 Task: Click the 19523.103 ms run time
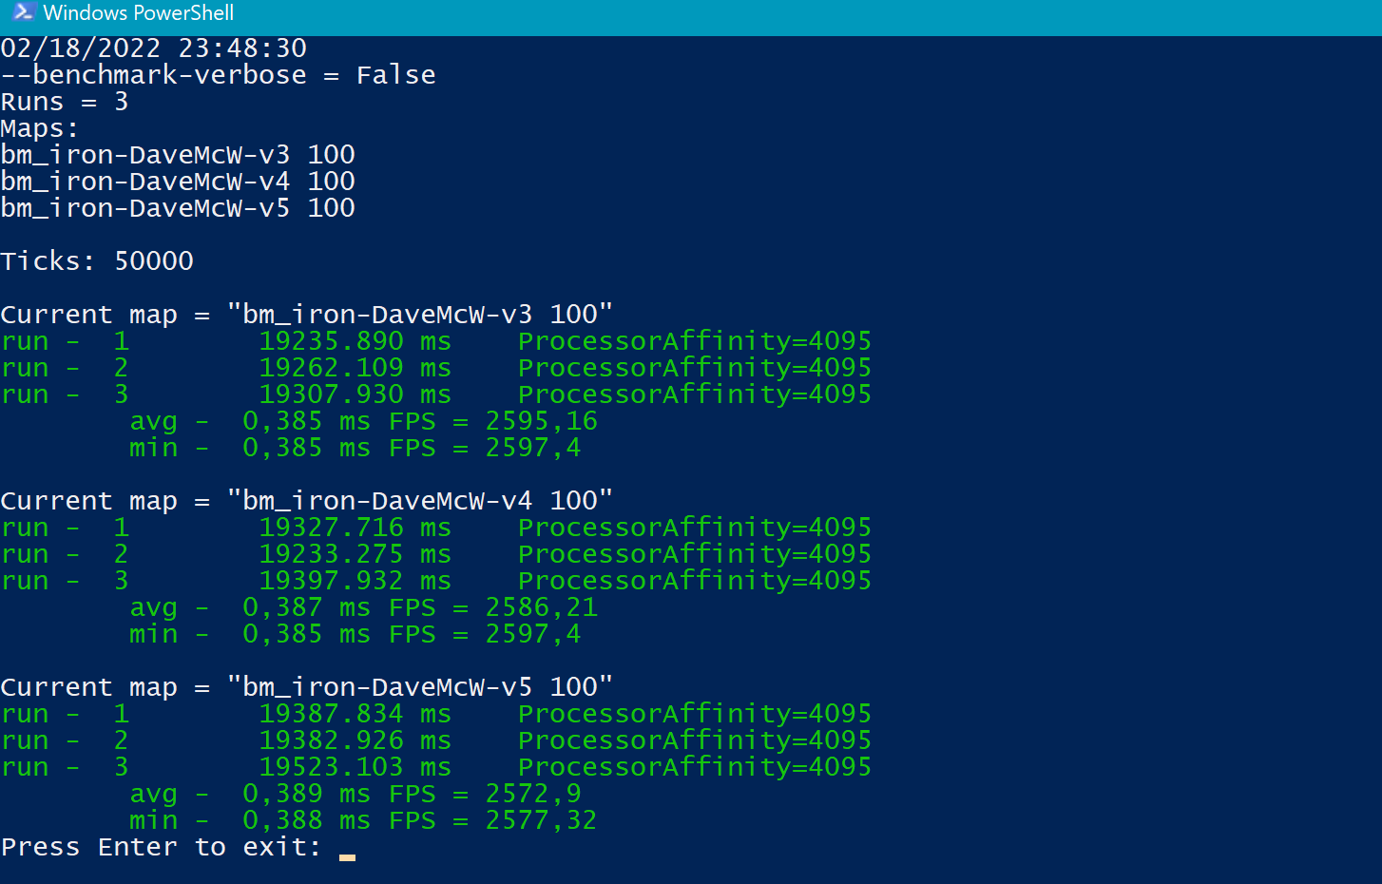point(355,767)
